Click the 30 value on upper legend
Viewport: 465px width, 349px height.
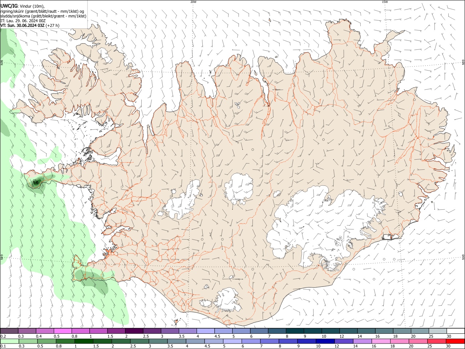coord(449,336)
